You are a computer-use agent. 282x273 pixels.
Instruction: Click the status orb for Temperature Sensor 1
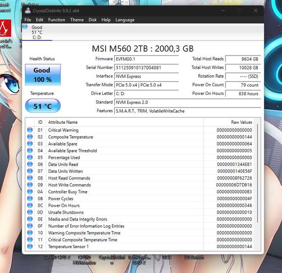pos(30,246)
